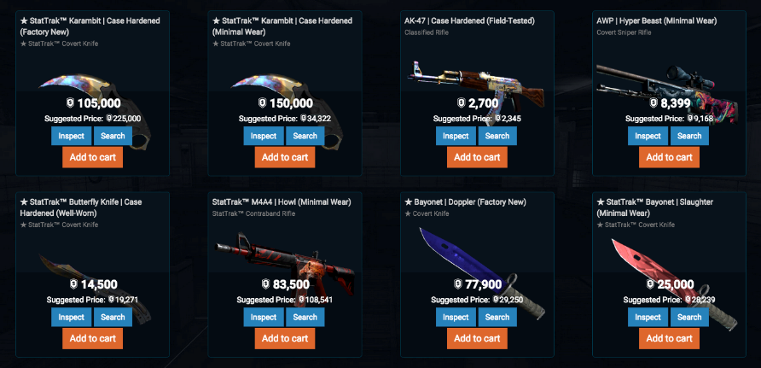Click the AK-47 Case Hardened rifle image
Viewport: 761px width, 368px height.
click(x=477, y=85)
